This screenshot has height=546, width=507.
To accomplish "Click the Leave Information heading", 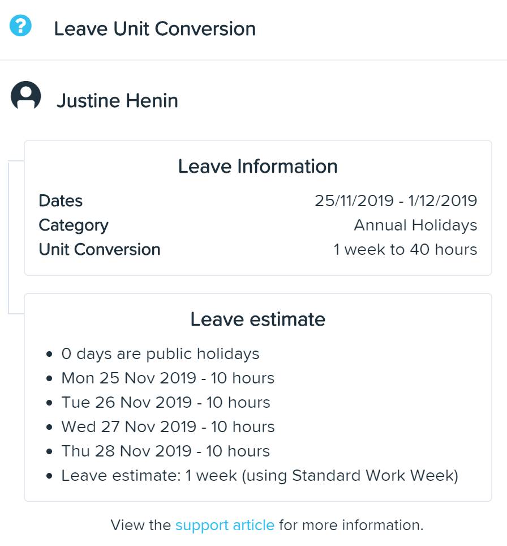I will point(258,166).
